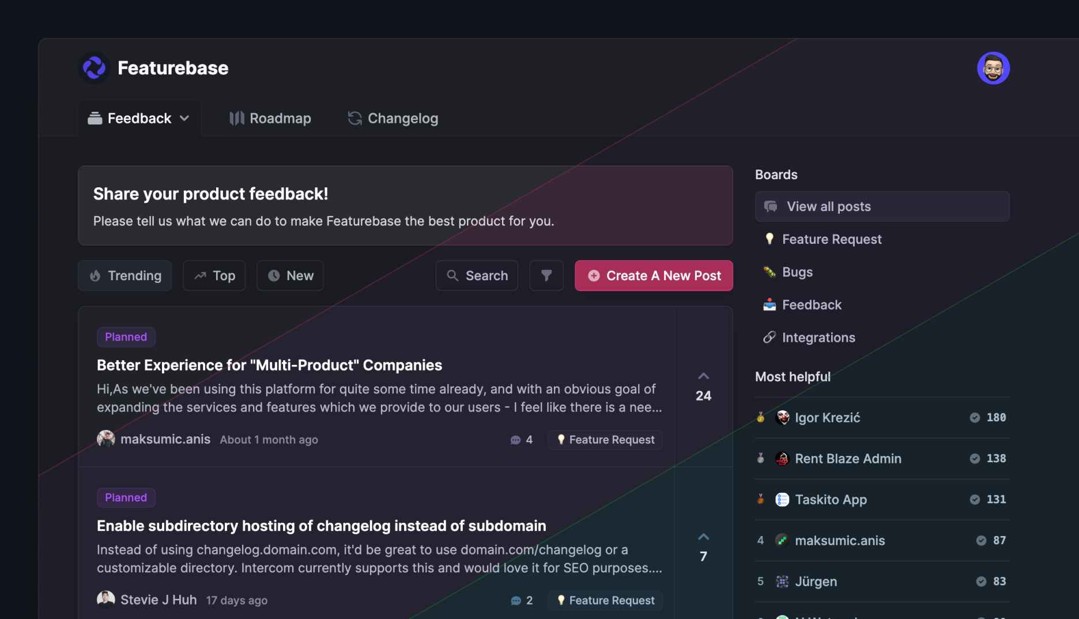1079x619 pixels.
Task: Select the Integrations board
Action: pyautogui.click(x=882, y=338)
